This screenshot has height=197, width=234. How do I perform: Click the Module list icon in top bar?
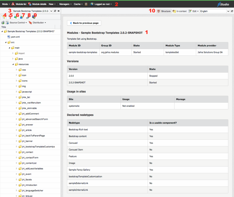(13, 4)
